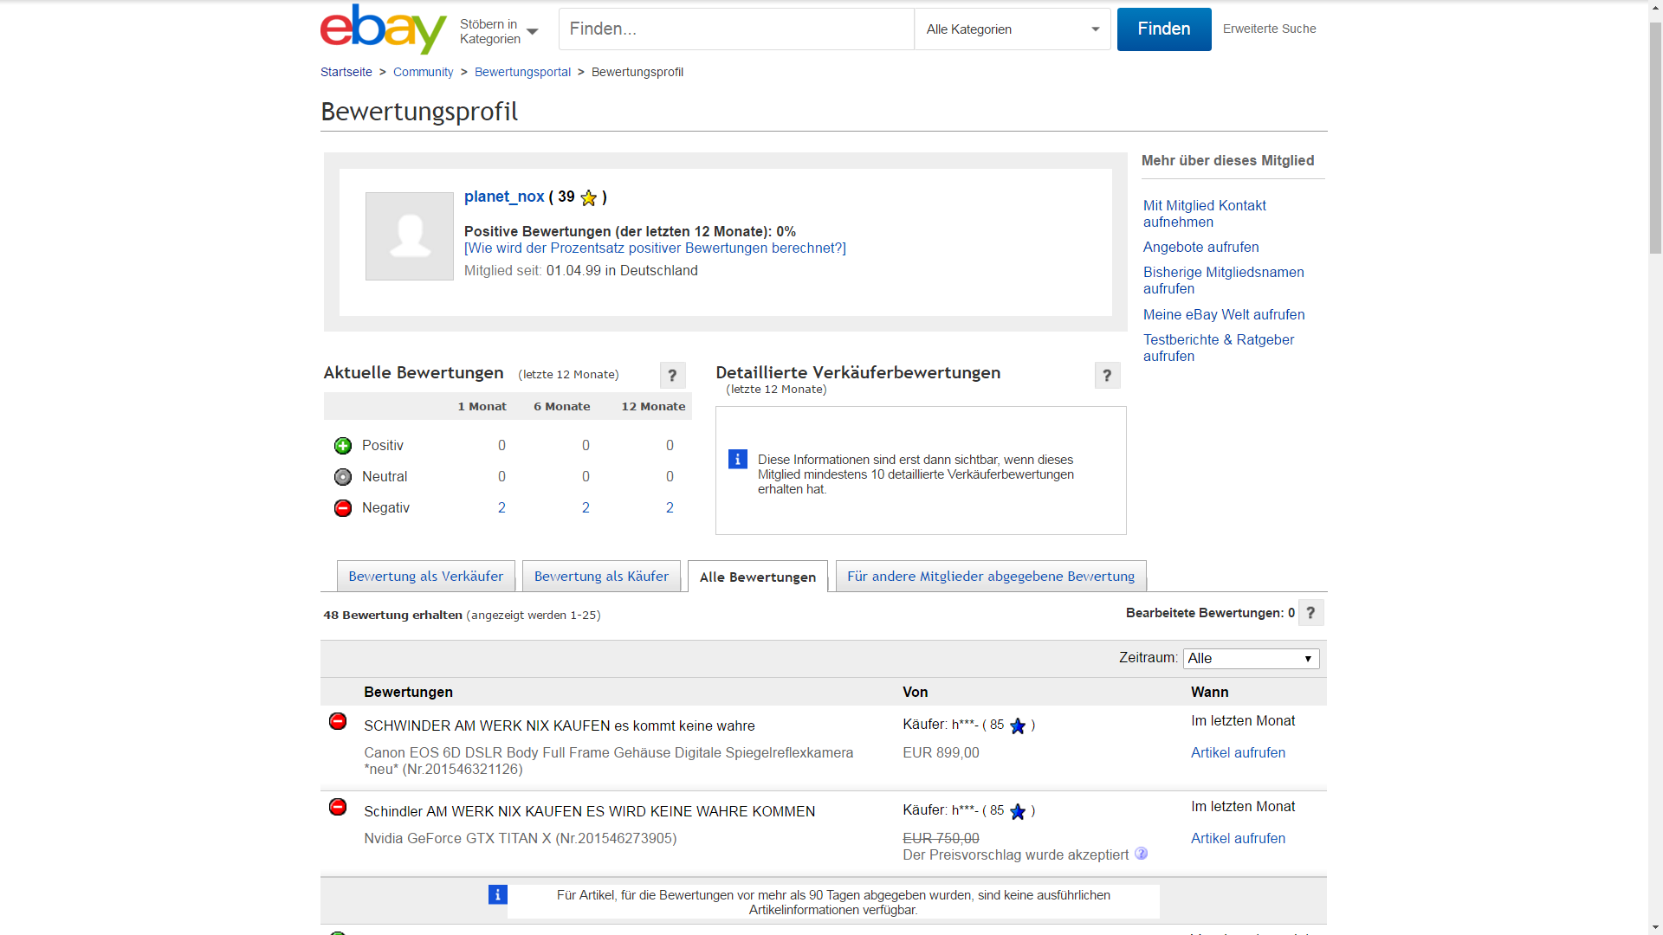Viewport: 1663px width, 935px height.
Task: Click Negativ count for 12 Monate
Action: tap(670, 508)
